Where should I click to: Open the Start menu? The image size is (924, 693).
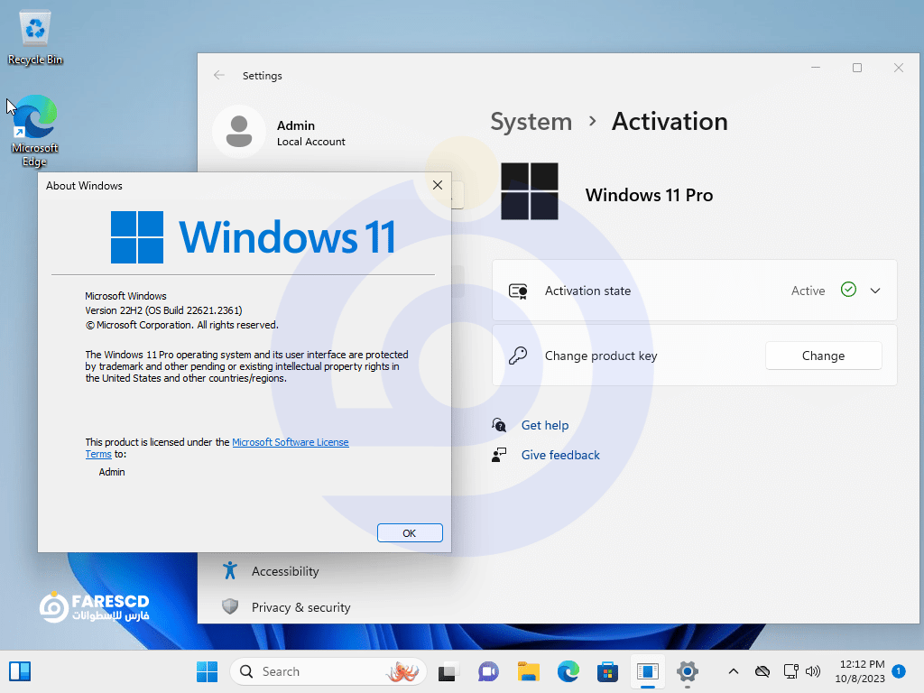207,671
